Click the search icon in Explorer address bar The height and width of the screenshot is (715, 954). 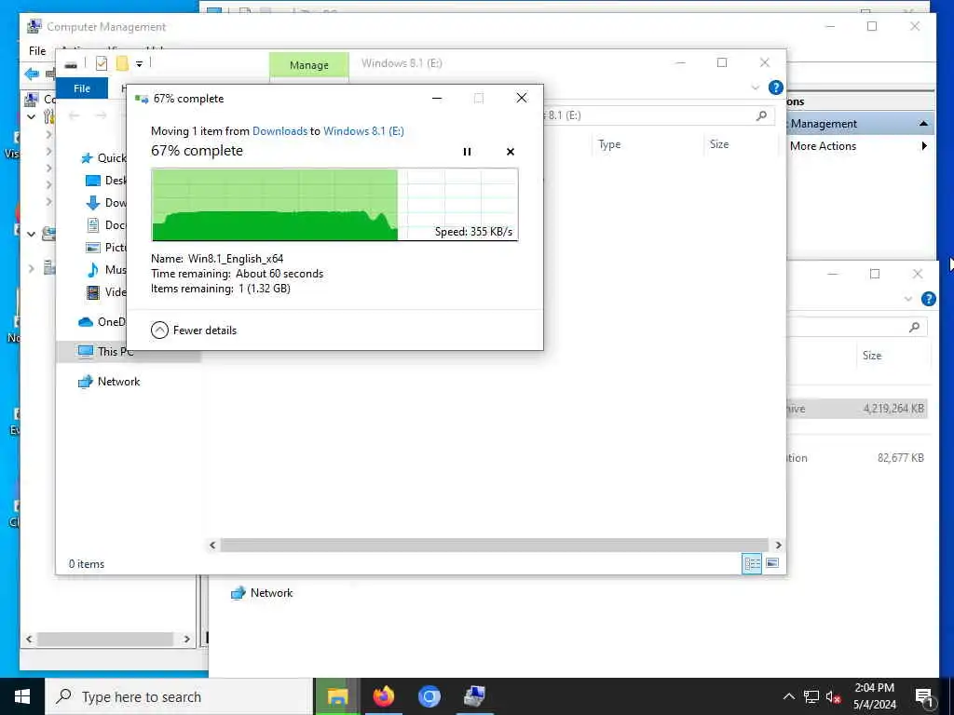pos(761,115)
